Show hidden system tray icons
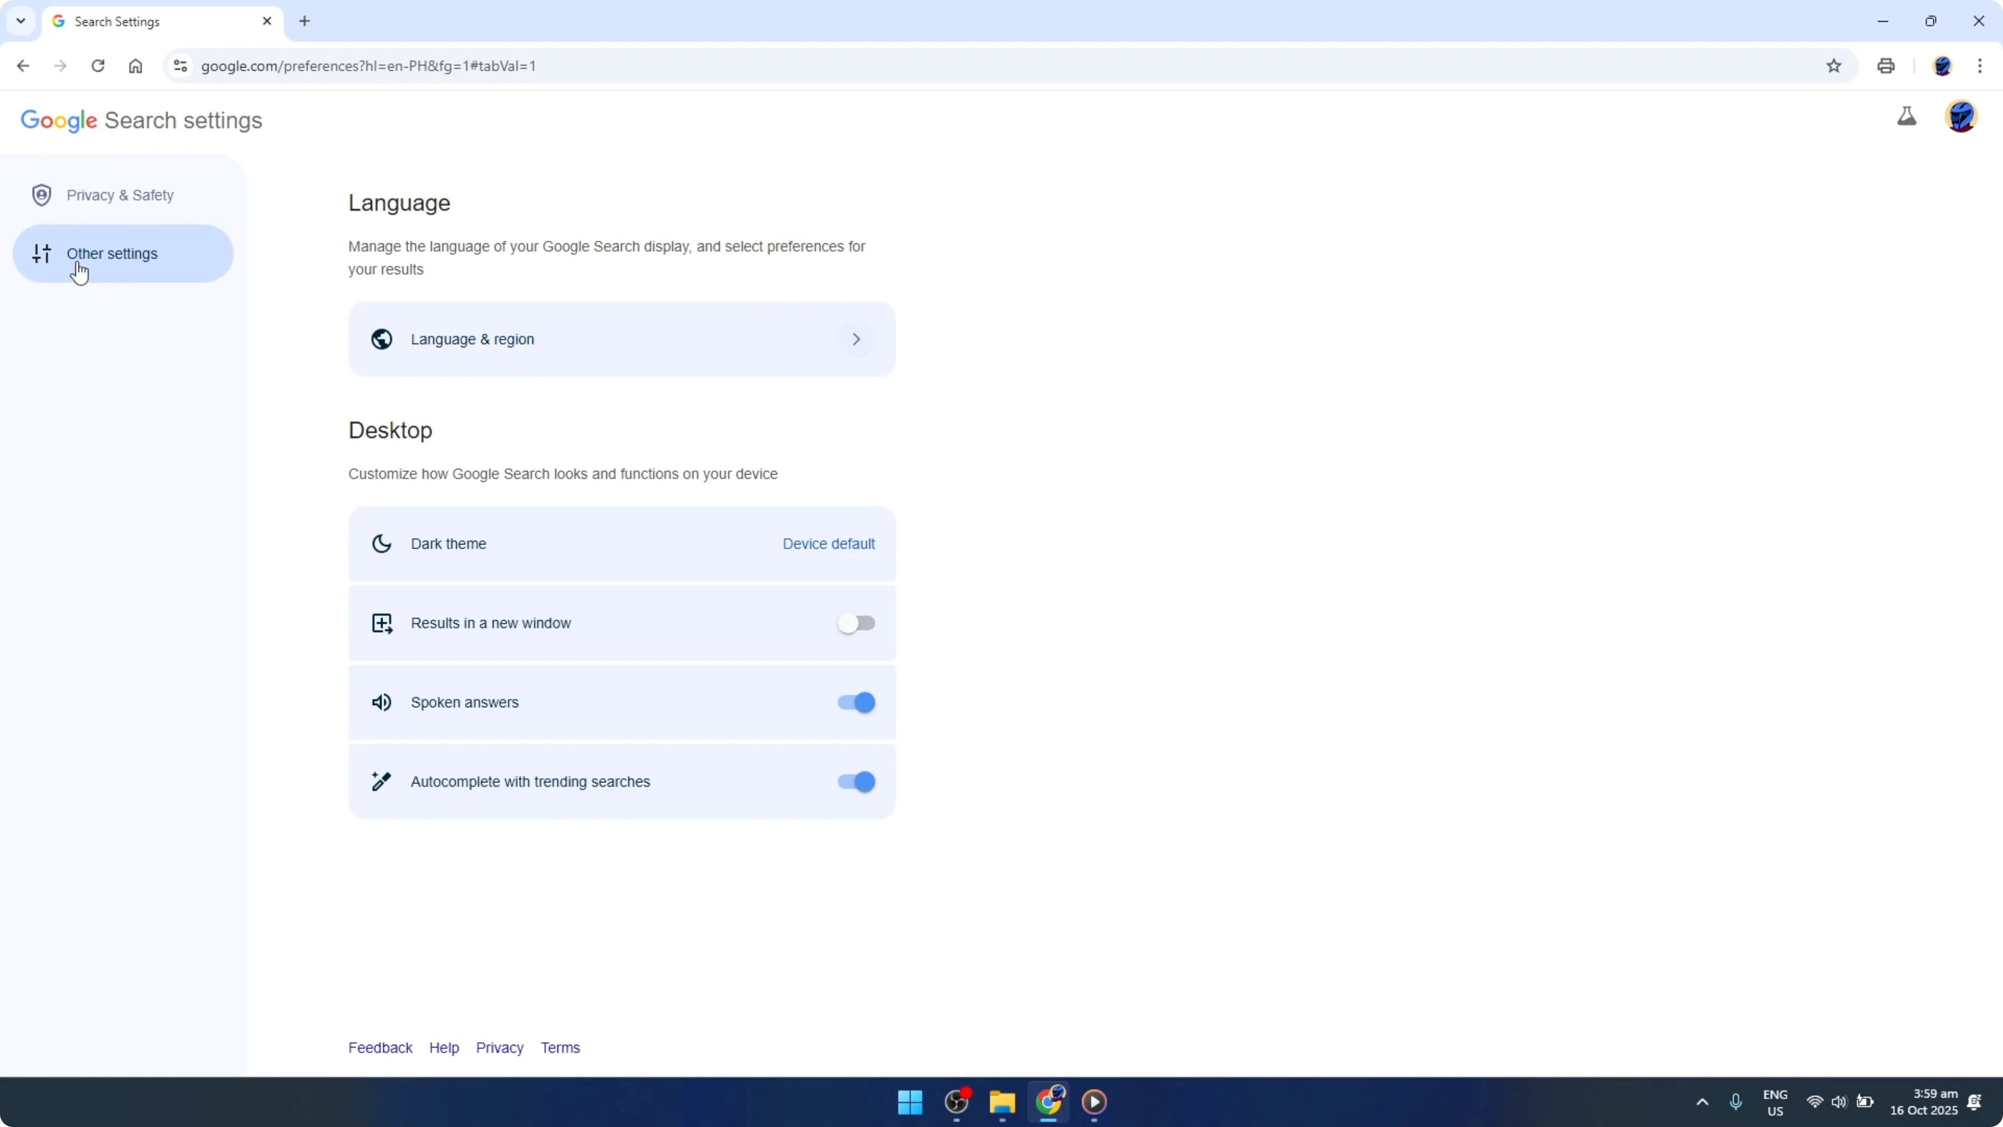 click(x=1702, y=1102)
